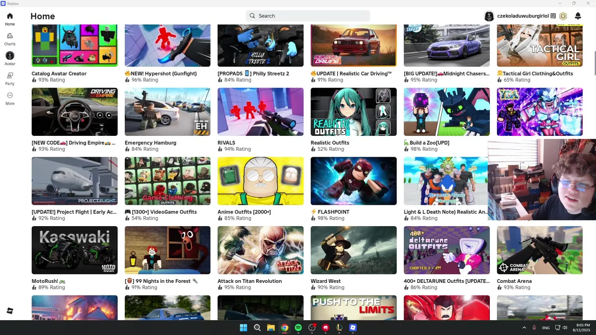
Task: Open Build a Zoo thumbnail
Action: pyautogui.click(x=447, y=112)
